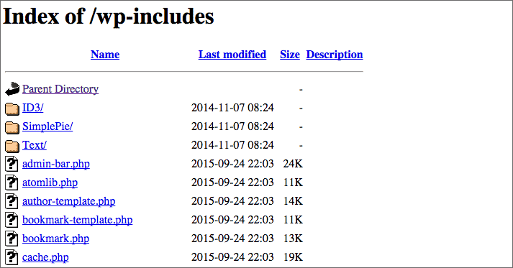This screenshot has height=268, width=513.
Task: Sort listing by Size header
Action: pyautogui.click(x=290, y=55)
